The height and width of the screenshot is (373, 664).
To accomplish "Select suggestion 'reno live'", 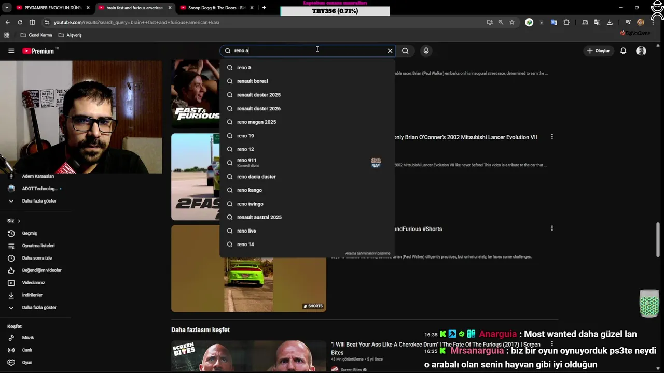I will [x=307, y=231].
